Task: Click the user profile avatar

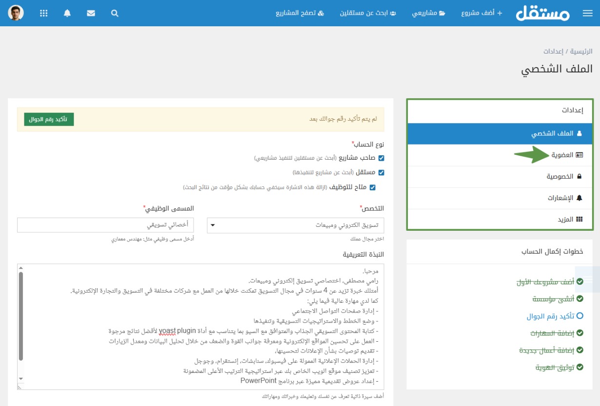Action: click(x=16, y=13)
